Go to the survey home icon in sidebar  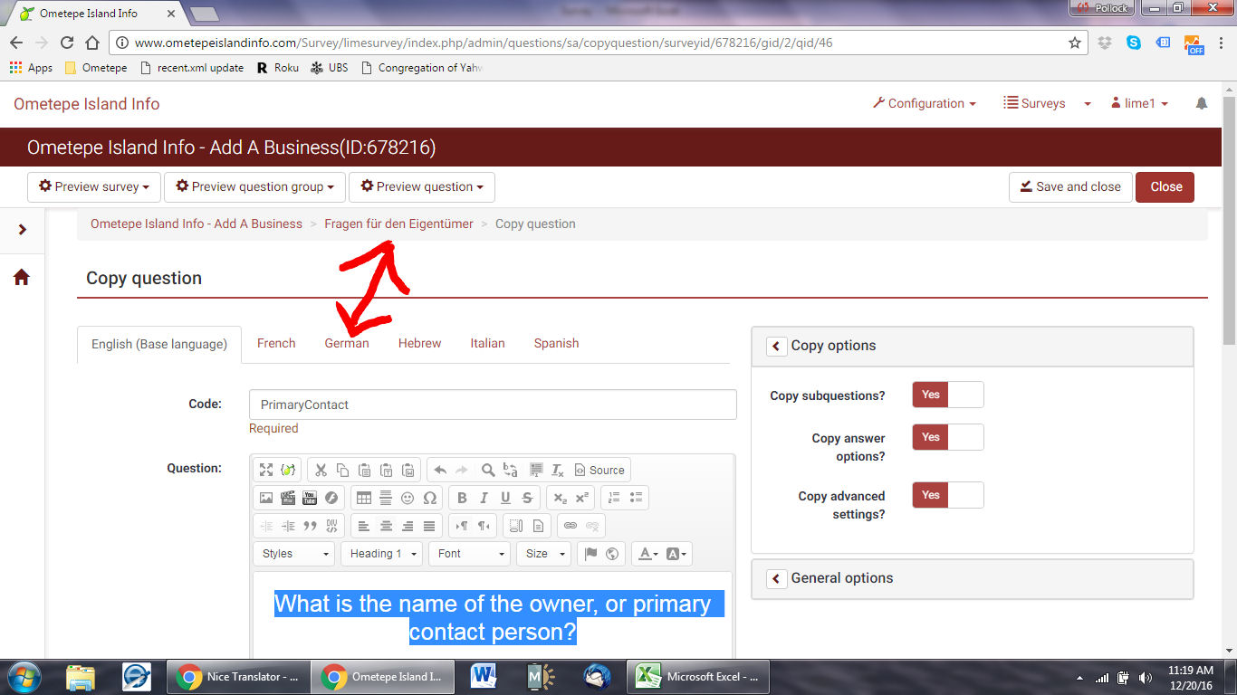(22, 277)
